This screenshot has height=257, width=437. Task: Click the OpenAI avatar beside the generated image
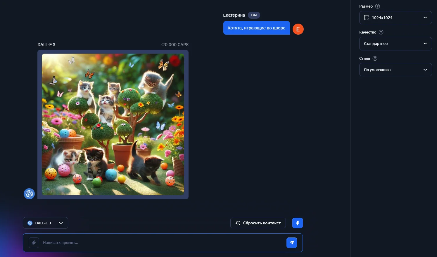pos(29,194)
